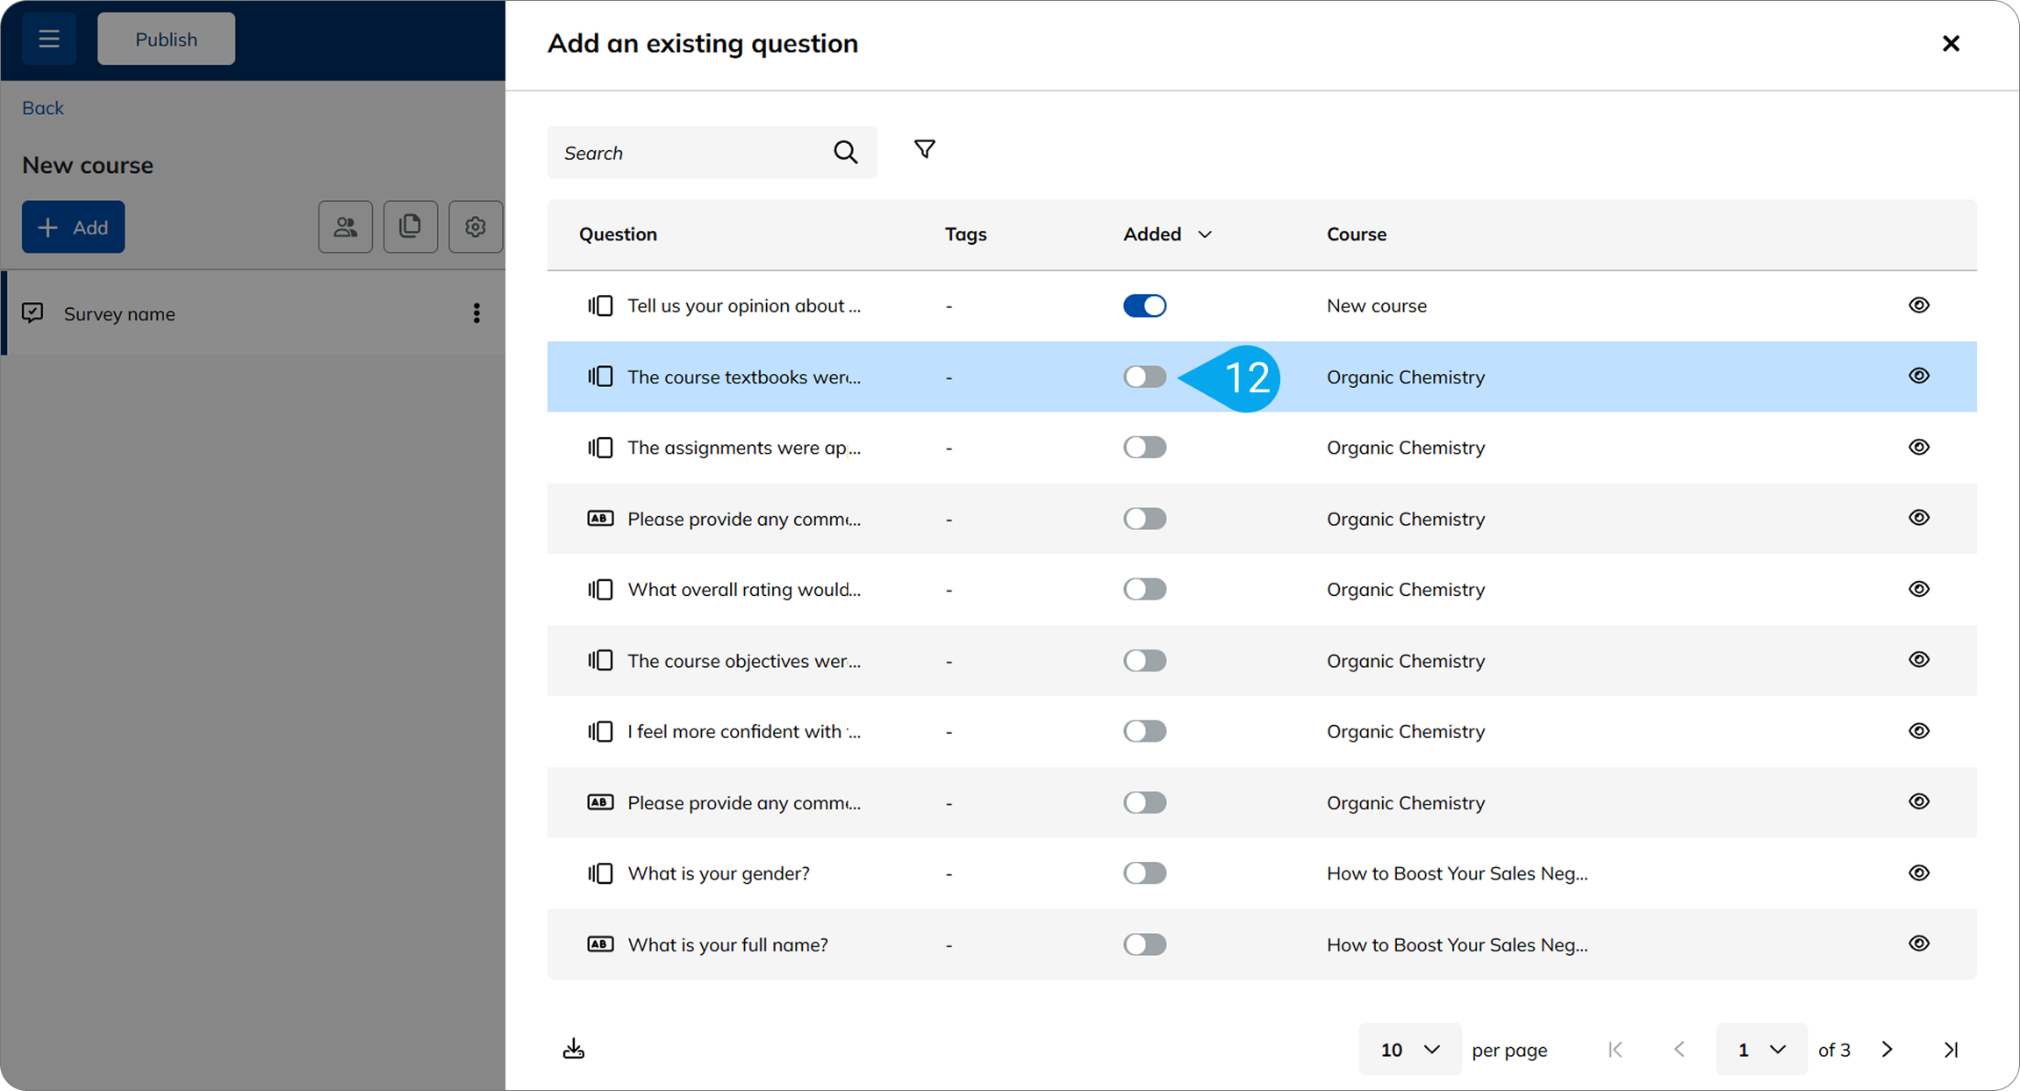Viewport: 2020px width, 1091px height.
Task: Go to the next page arrow
Action: coord(1887,1049)
